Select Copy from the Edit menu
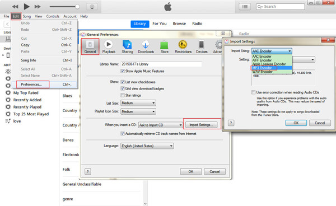This screenshot has width=336, height=206. (45, 45)
